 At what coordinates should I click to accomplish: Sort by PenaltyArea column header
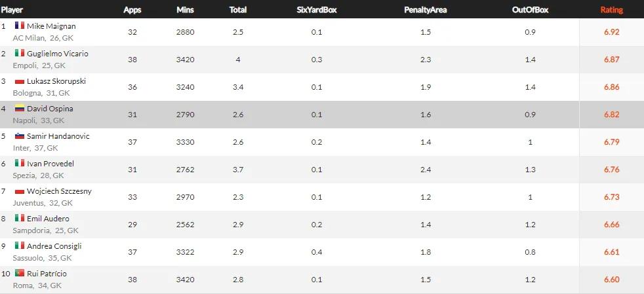coord(425,10)
